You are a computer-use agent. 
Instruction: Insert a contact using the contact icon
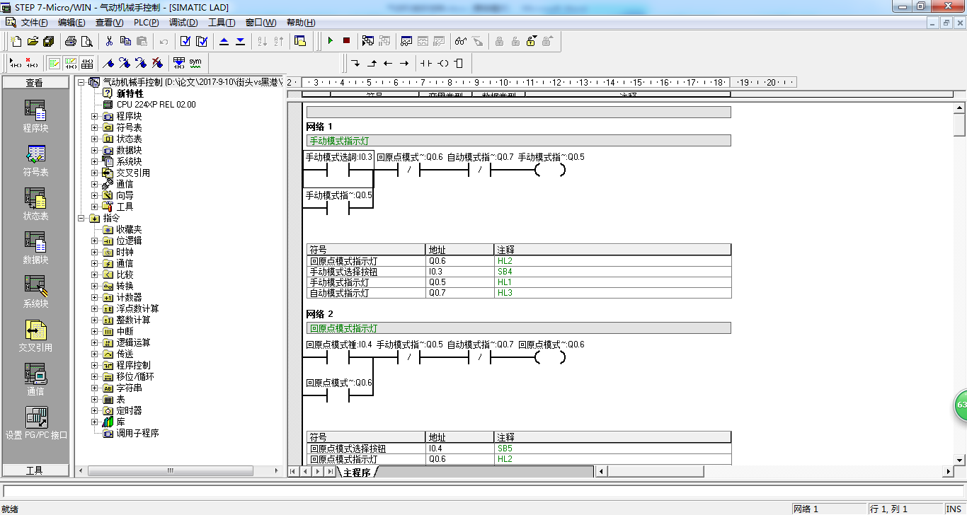pyautogui.click(x=425, y=63)
